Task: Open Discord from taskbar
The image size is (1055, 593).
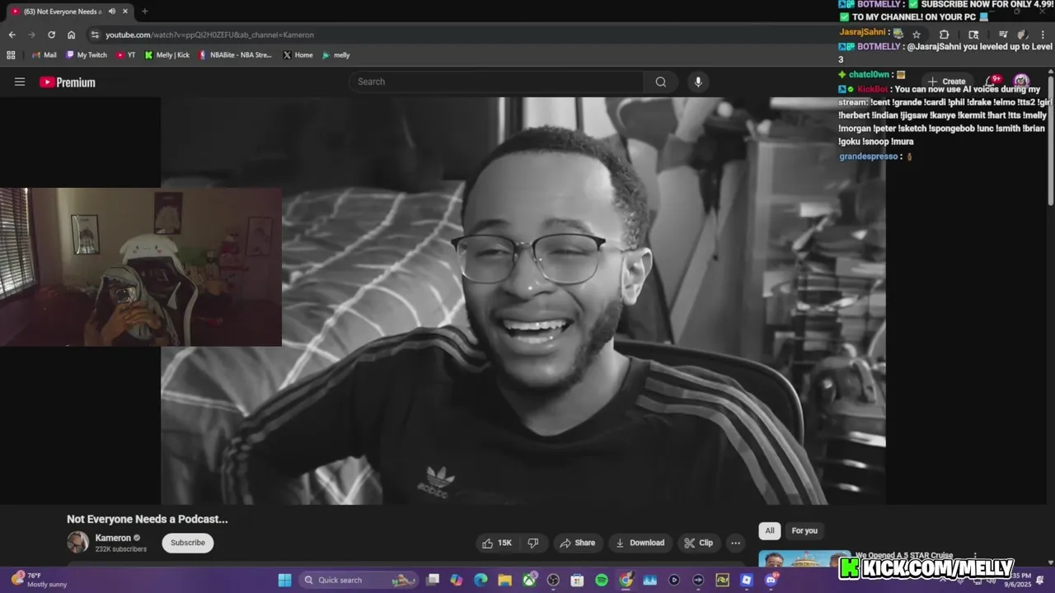Action: tap(771, 580)
